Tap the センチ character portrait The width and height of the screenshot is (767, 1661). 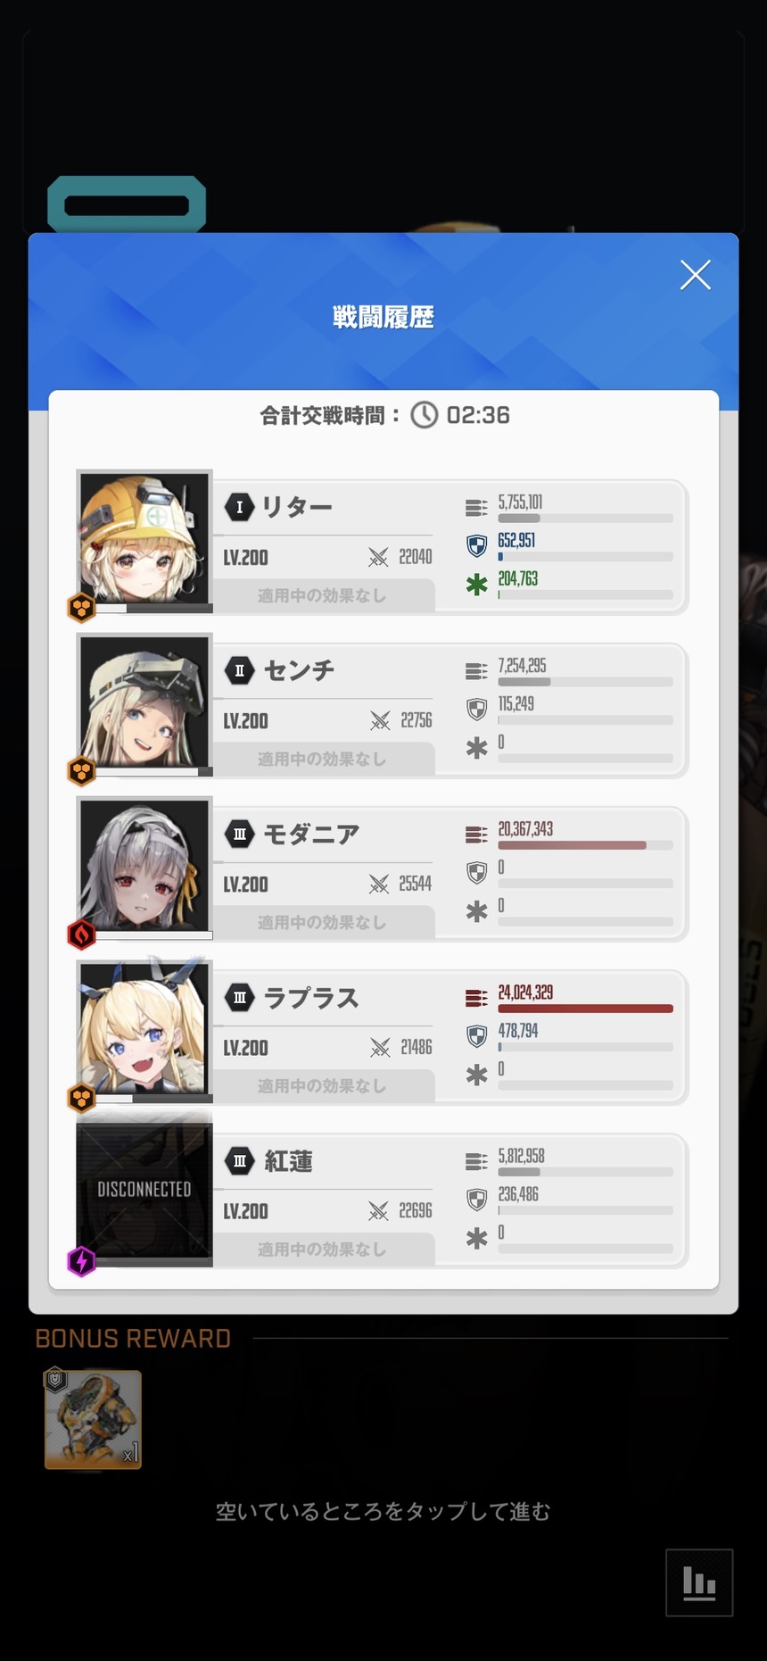(144, 703)
